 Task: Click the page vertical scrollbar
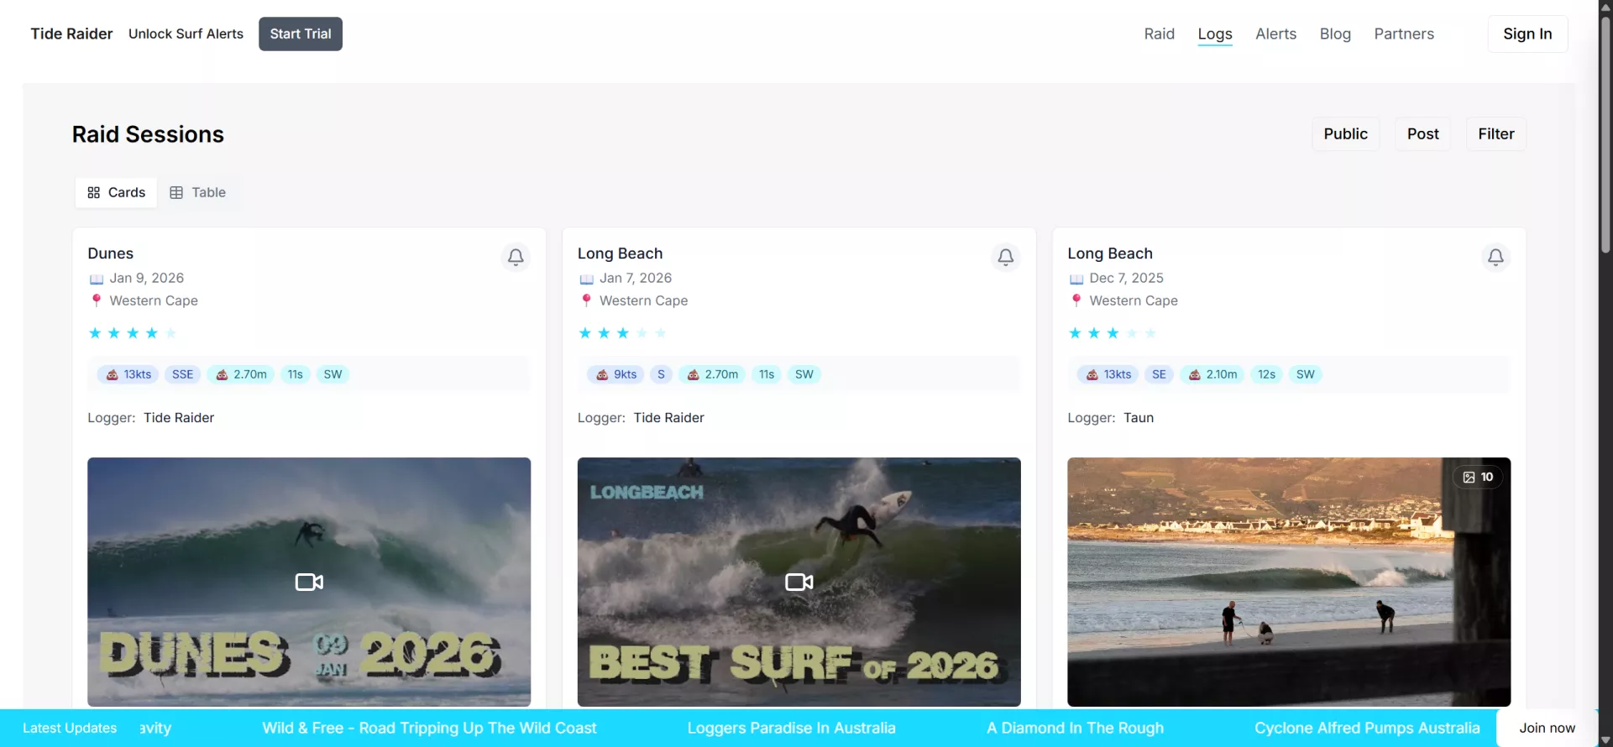(1605, 134)
